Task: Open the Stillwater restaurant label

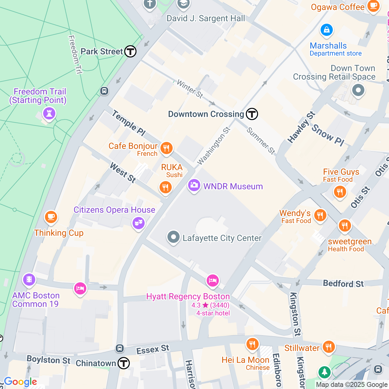Action: (x=302, y=348)
